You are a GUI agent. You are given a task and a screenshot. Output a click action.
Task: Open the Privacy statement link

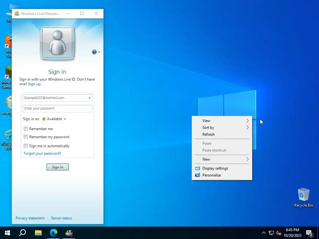(x=30, y=218)
